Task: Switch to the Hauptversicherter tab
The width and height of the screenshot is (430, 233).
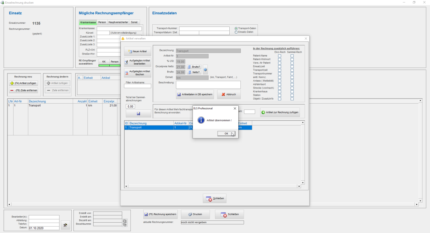Action: 118,22
